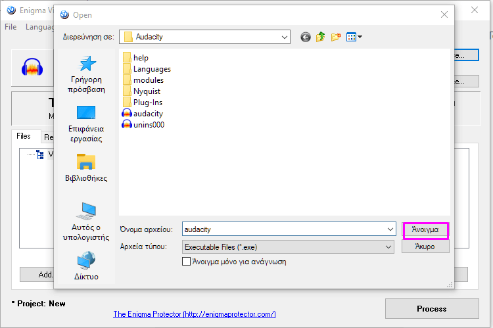Select the modules folder
Screen dimensions: 493x328
tap(143, 80)
